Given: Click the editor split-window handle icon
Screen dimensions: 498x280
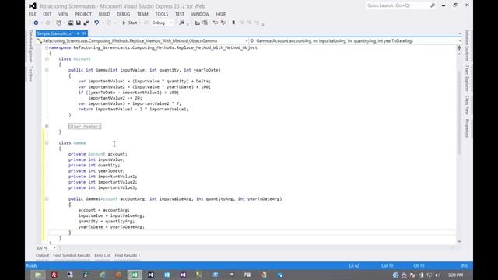Looking at the screenshot, I should click(x=459, y=47).
